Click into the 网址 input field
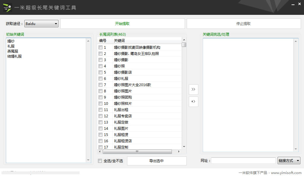The width and height of the screenshot is (304, 177). pos(243,161)
